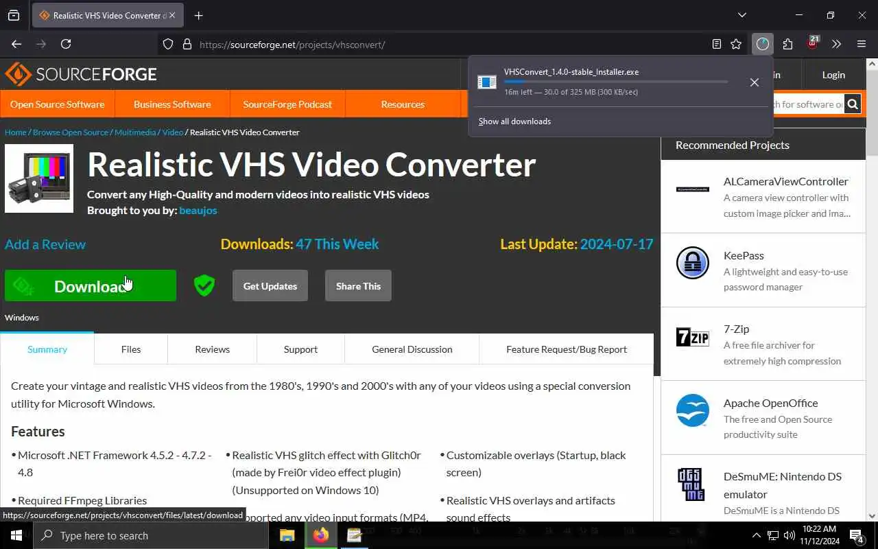Click Show all downloads
The image size is (878, 549).
tap(514, 121)
